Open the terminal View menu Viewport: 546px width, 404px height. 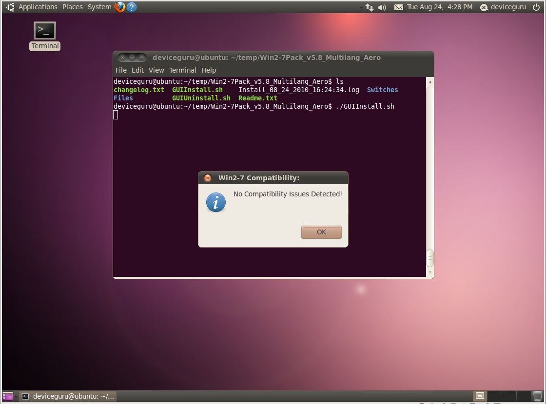[x=156, y=70]
